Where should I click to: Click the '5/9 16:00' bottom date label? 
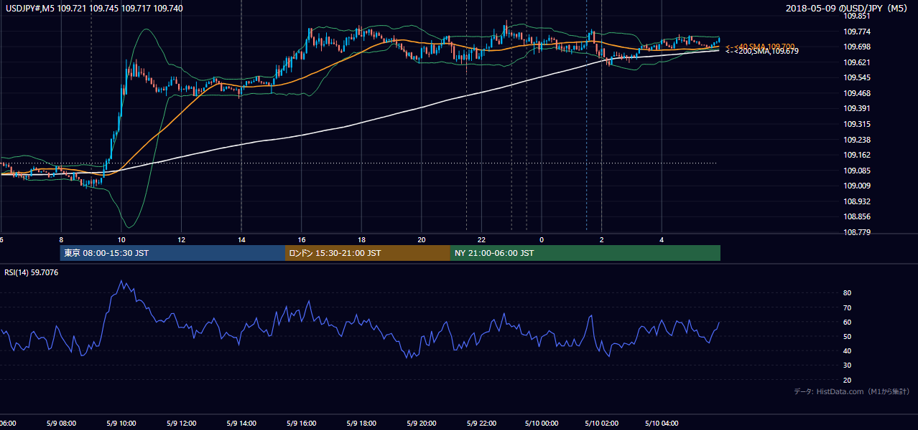click(302, 423)
